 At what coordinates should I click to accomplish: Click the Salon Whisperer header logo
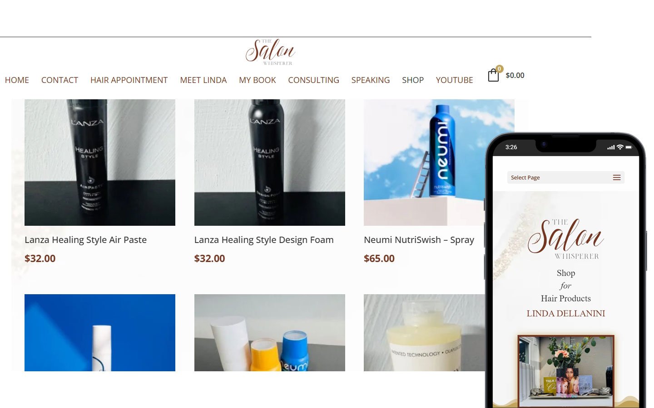pyautogui.click(x=271, y=52)
